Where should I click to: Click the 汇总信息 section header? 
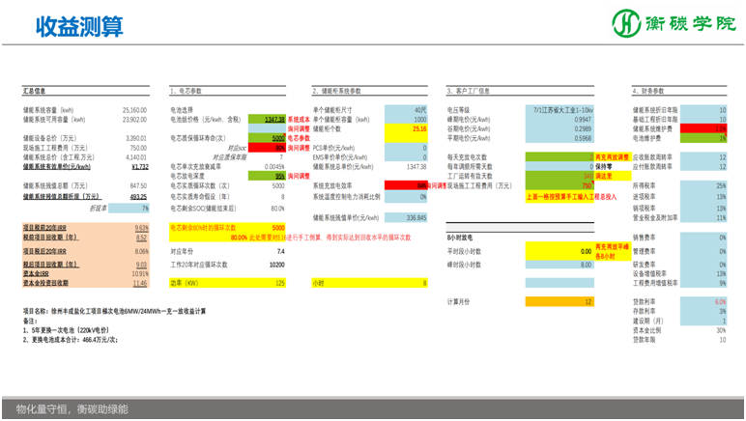pos(35,91)
